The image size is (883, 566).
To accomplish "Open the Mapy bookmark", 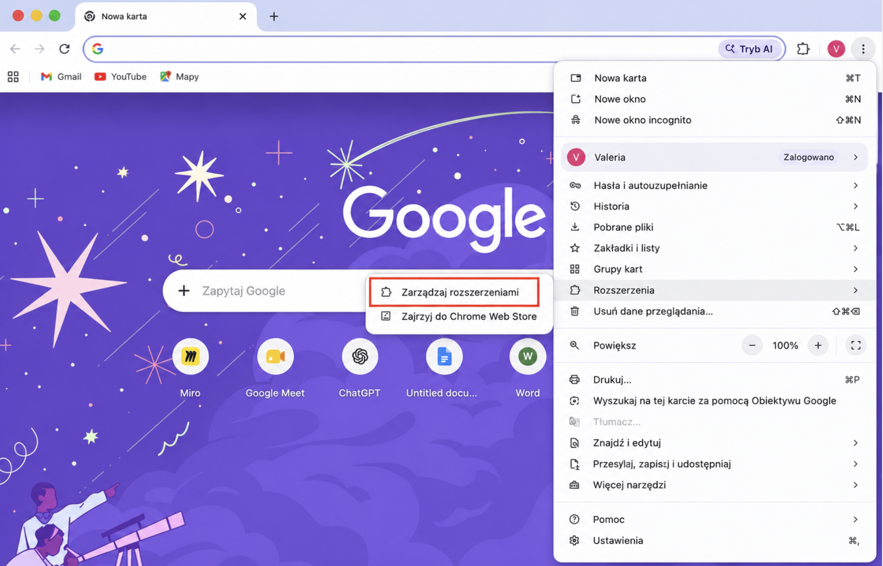I will 180,77.
